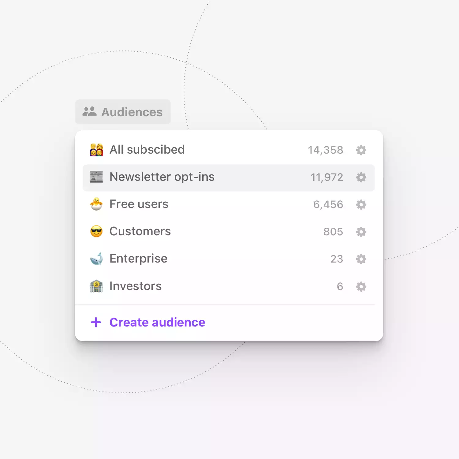Choose the Customers audience entry
The image size is (459, 459).
[229, 232]
